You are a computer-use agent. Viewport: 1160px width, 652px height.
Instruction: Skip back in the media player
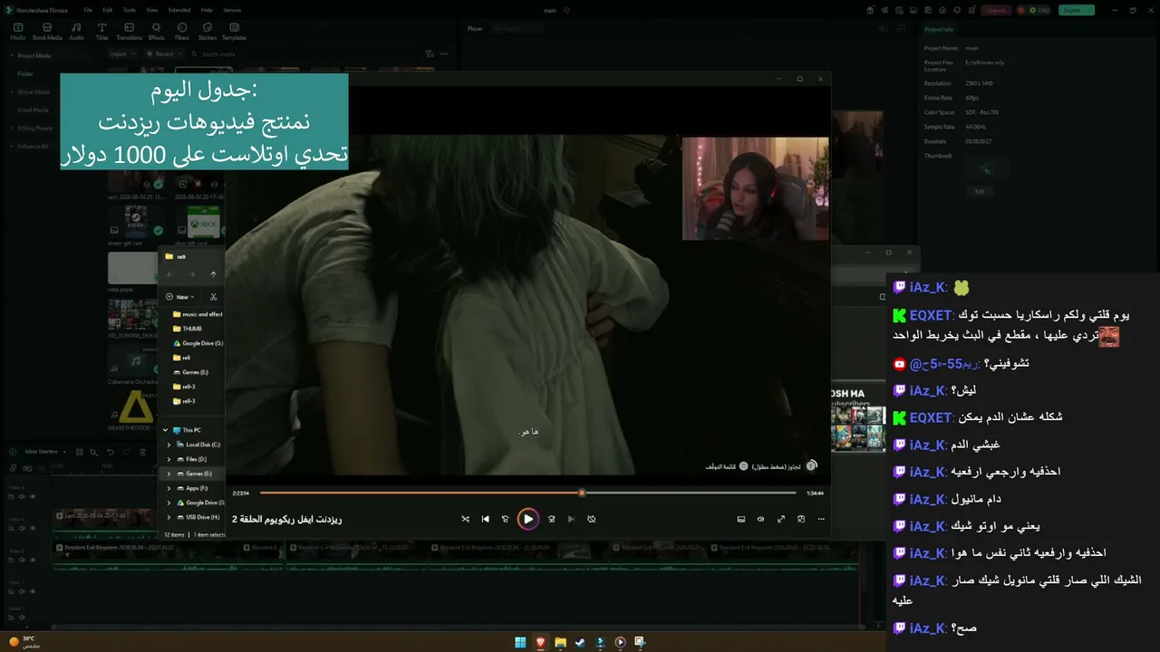(x=506, y=519)
